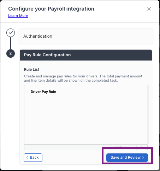Click the stepper line connecting both steps
The width and height of the screenshot is (160, 171).
[x=11, y=43]
